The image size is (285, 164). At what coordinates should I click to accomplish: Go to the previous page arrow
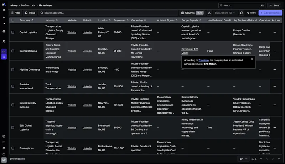[267, 159]
